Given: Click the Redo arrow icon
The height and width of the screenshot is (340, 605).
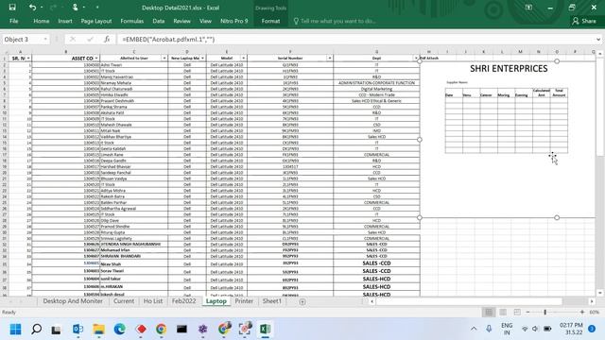Looking at the screenshot, I should (x=53, y=8).
